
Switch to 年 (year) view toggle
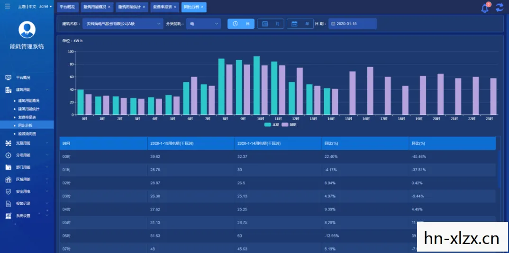pos(300,24)
